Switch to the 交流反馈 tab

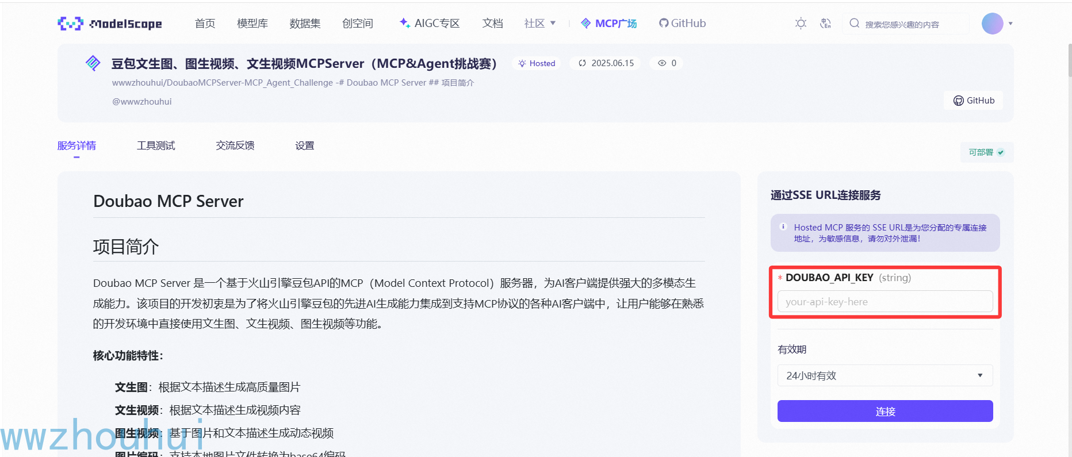click(x=235, y=146)
